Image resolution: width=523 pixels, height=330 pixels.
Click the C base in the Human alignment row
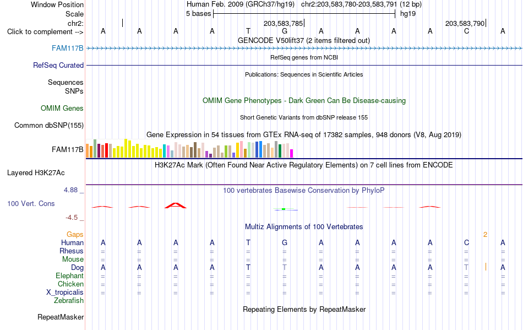(x=466, y=242)
